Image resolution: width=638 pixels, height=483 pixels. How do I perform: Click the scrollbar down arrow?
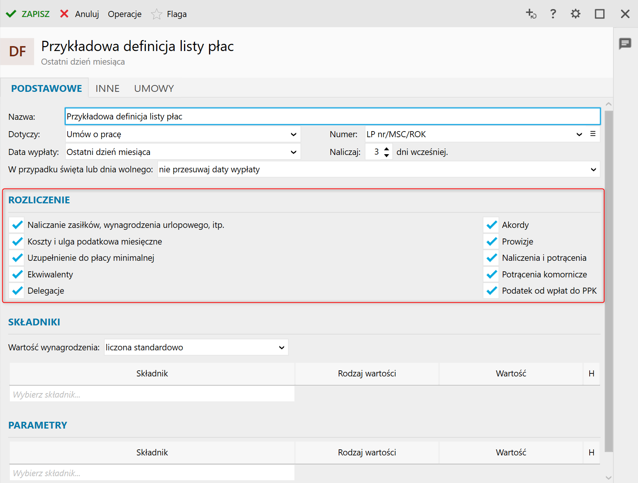pyautogui.click(x=609, y=478)
